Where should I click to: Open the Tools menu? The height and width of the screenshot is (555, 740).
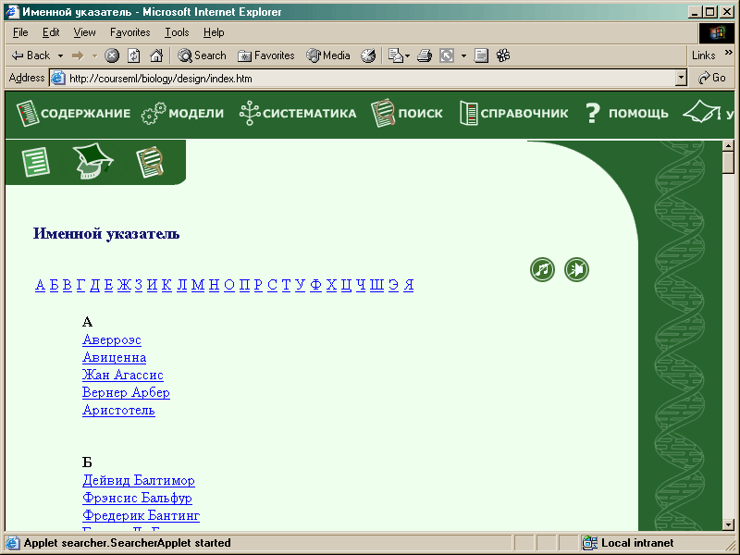(177, 32)
